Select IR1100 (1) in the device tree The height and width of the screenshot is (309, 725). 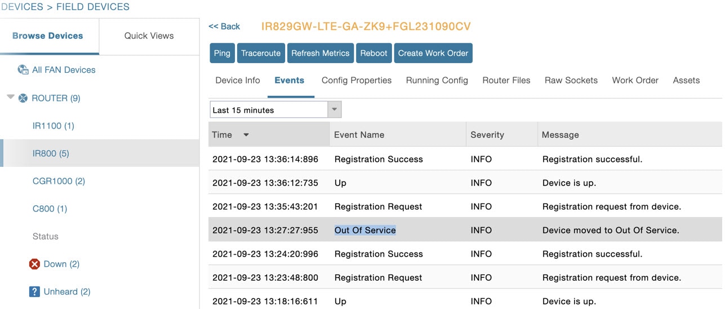click(54, 126)
